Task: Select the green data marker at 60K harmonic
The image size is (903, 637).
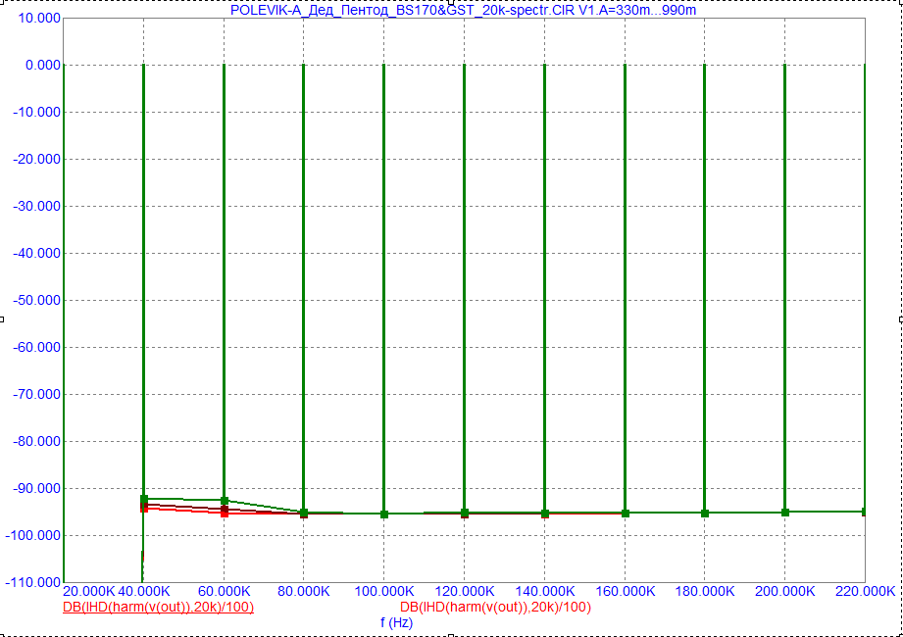Action: pos(225,501)
